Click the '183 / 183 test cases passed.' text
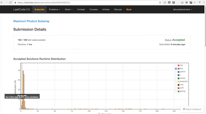 tap(32, 40)
